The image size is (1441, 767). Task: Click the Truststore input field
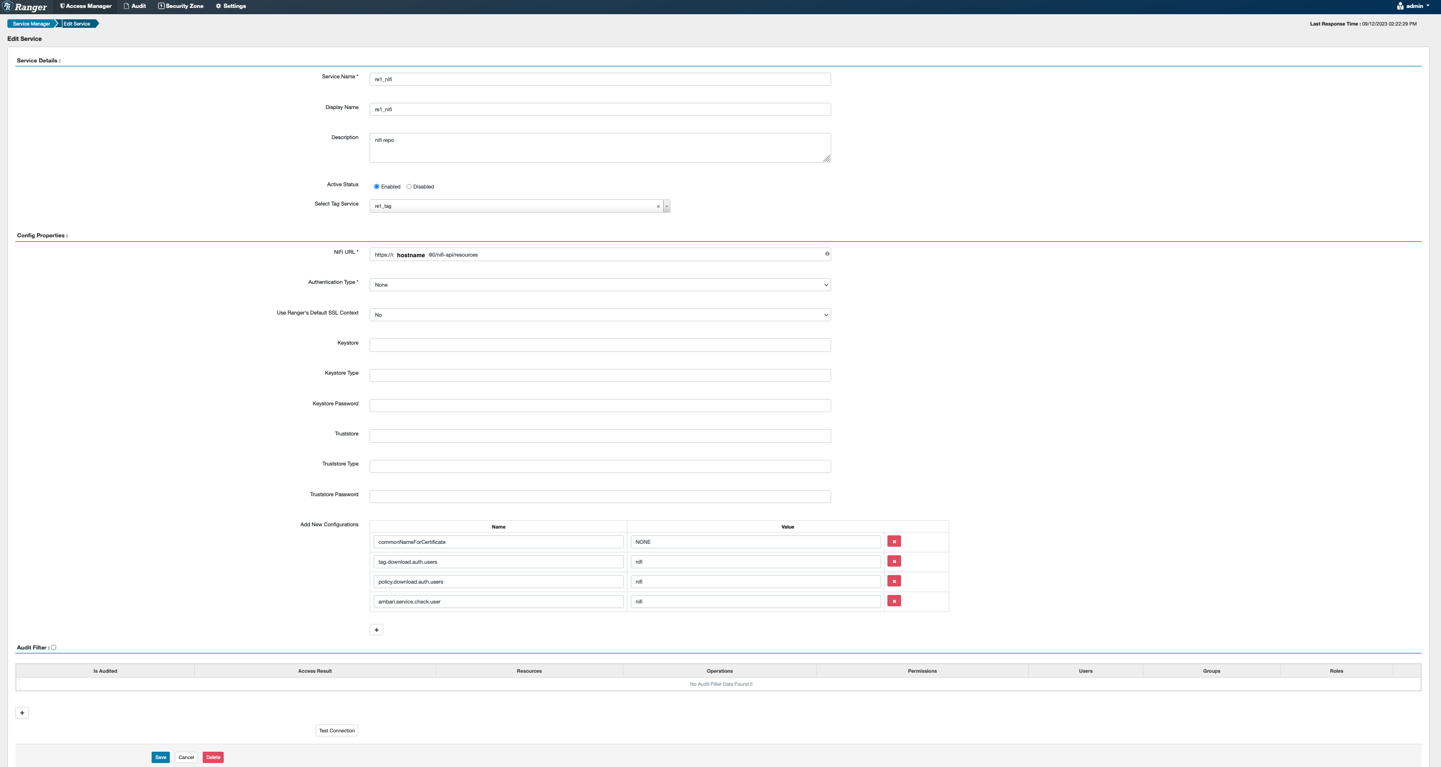[x=600, y=436]
